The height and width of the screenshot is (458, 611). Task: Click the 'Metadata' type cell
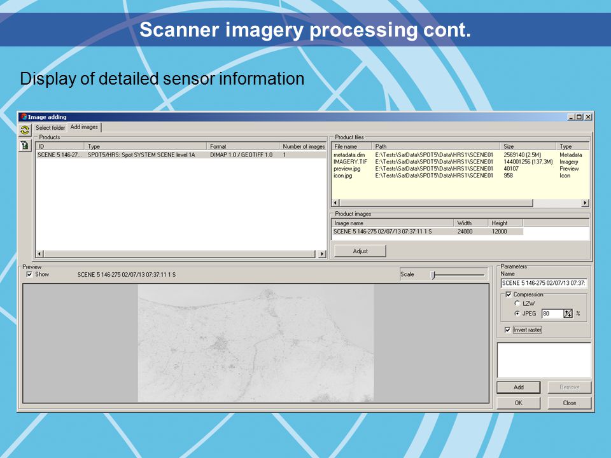point(571,155)
